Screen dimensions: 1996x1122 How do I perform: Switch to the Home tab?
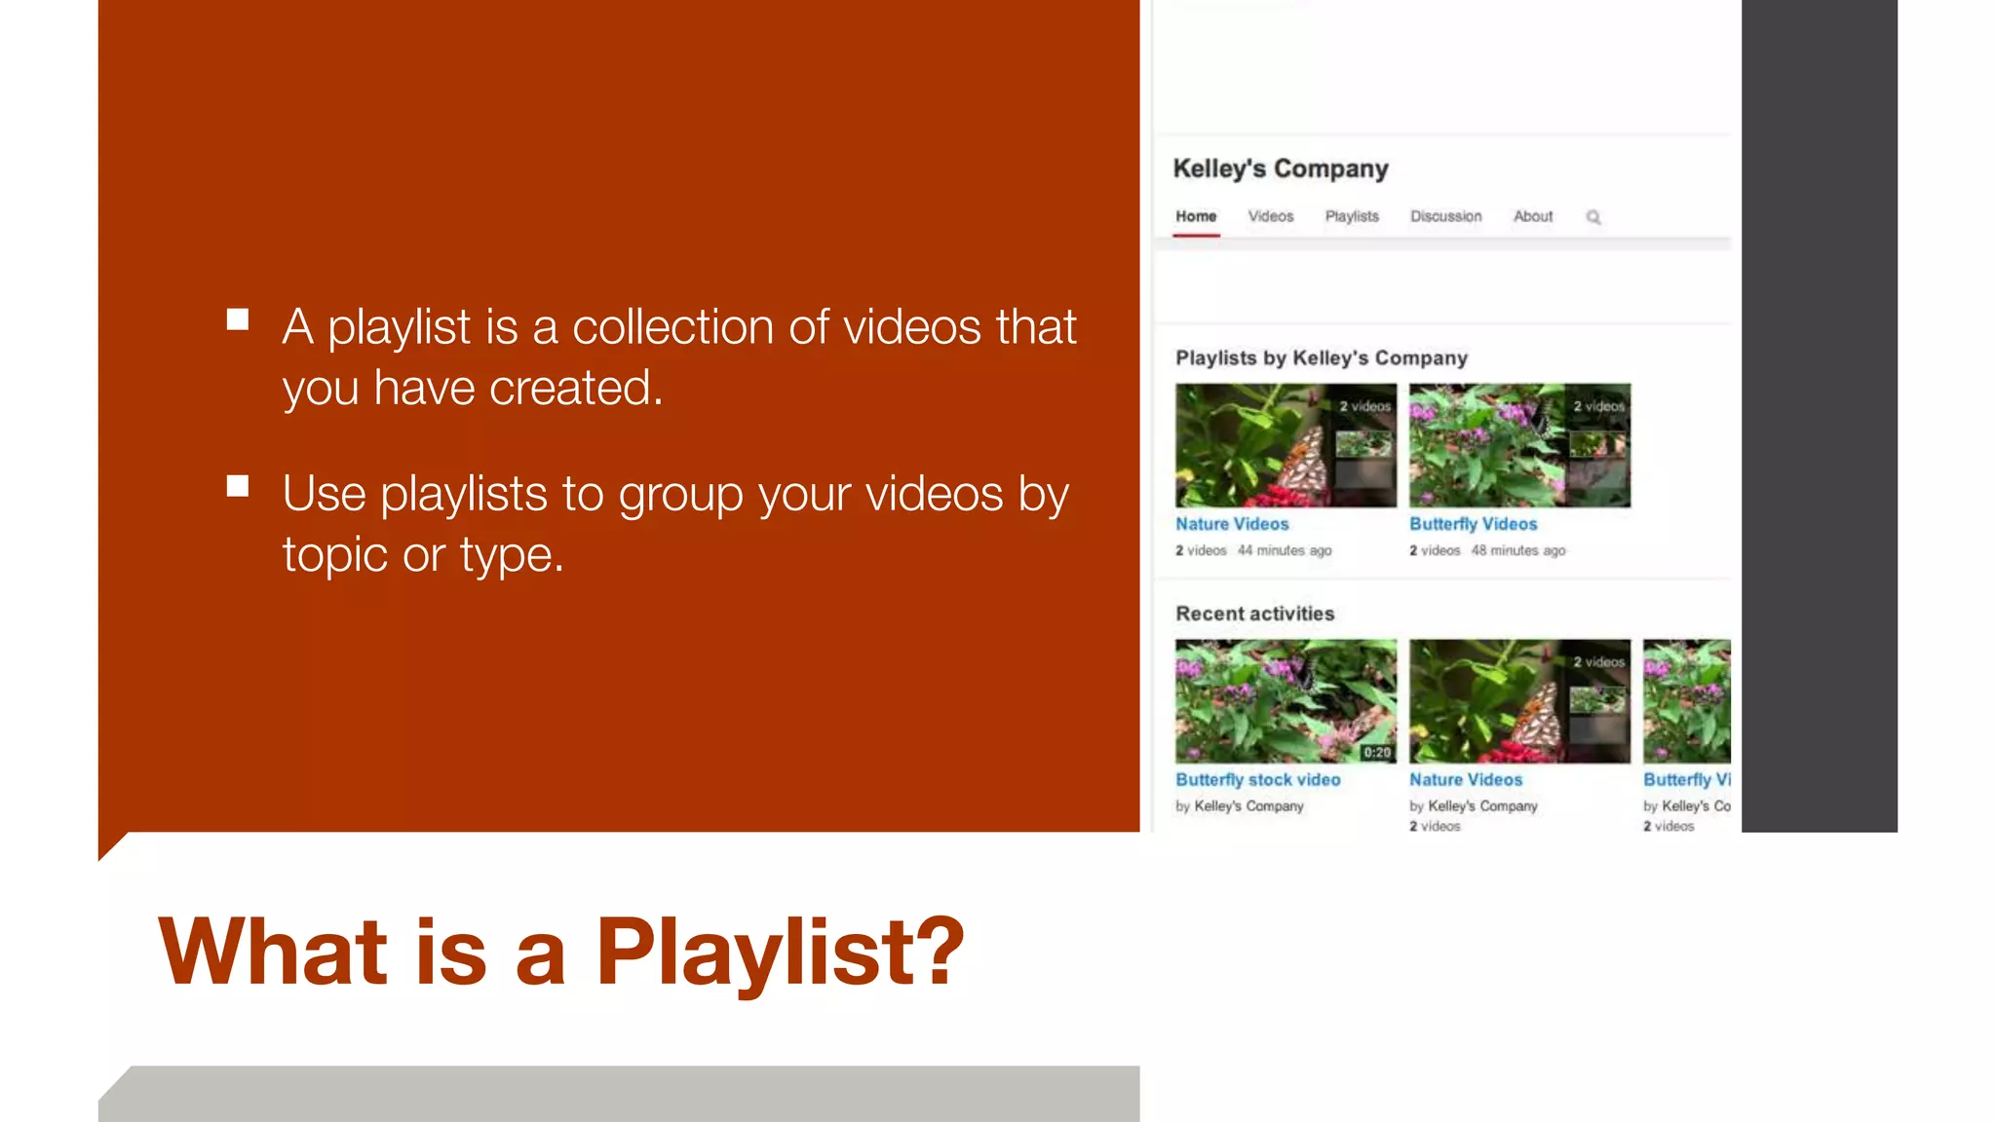pos(1196,216)
